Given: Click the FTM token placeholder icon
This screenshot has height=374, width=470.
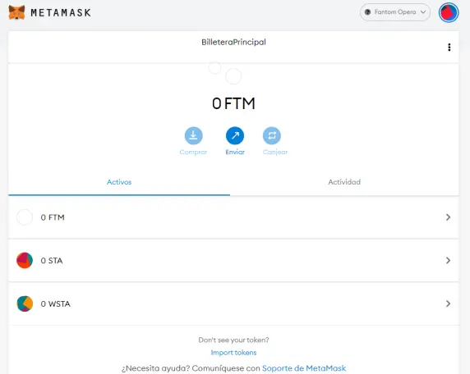Looking at the screenshot, I should 25,217.
